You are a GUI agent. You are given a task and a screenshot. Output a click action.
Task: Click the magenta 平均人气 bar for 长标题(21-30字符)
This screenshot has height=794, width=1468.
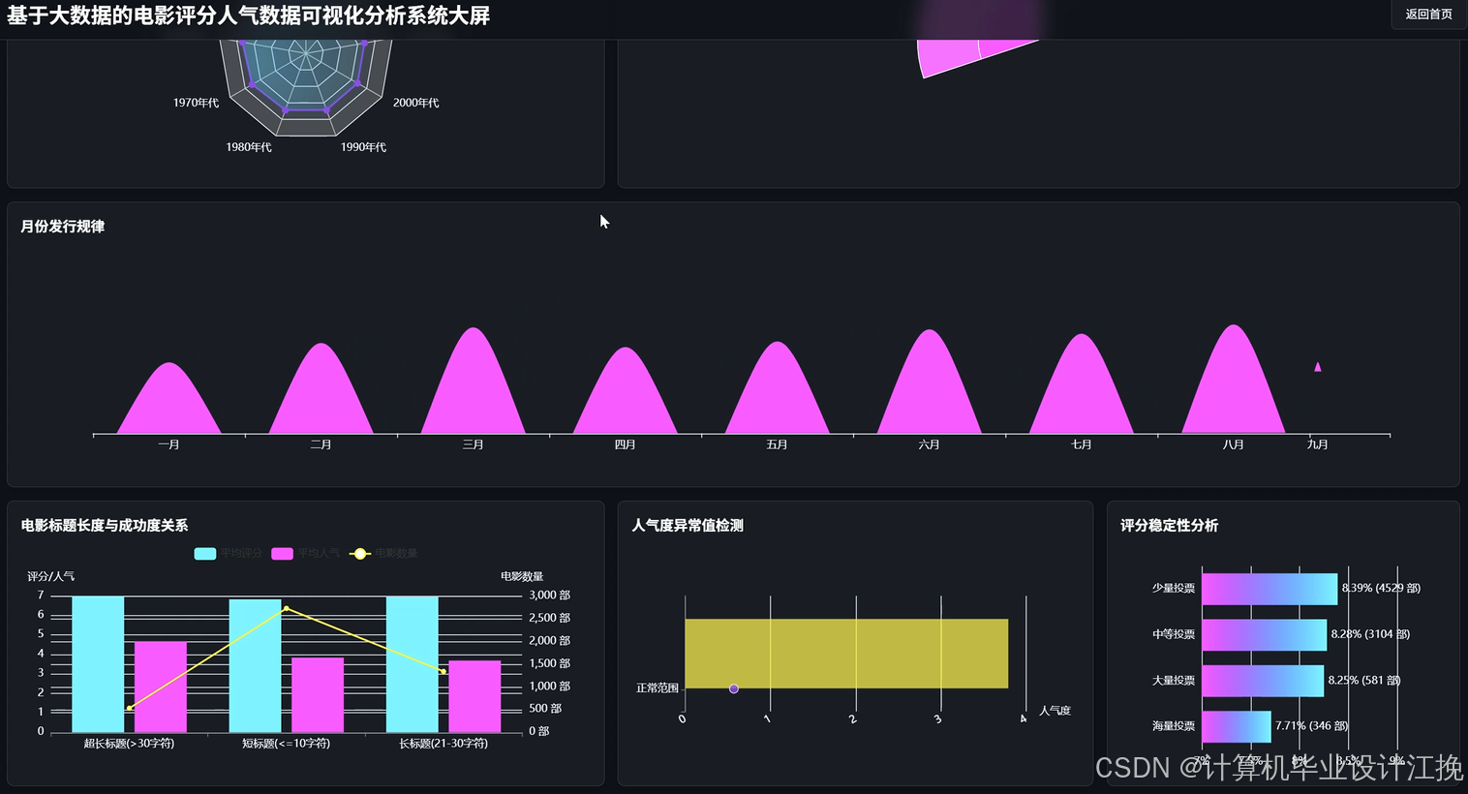coord(474,696)
